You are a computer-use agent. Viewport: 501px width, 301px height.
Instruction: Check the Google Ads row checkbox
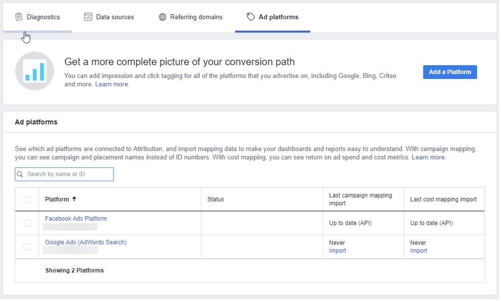coord(27,247)
